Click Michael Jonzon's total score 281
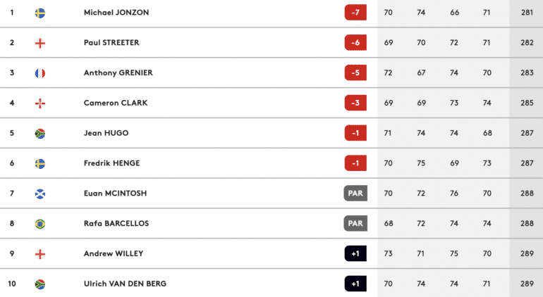 525,13
